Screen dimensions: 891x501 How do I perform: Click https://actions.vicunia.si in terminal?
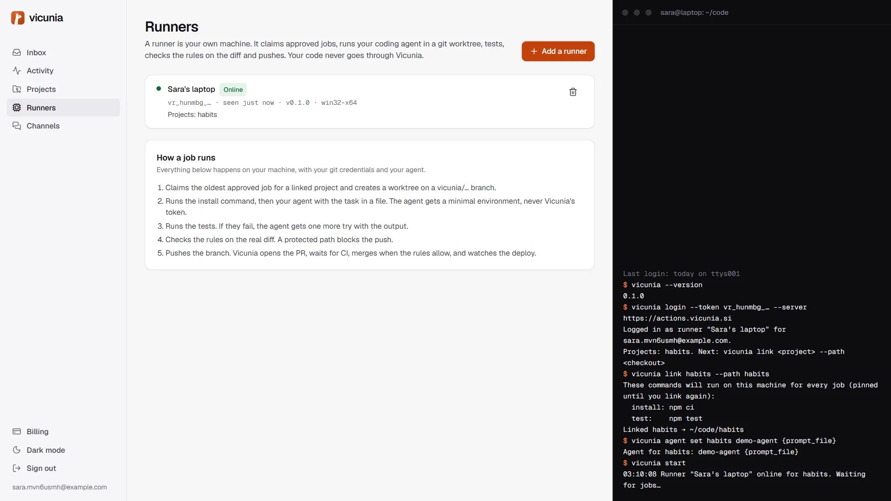tap(677, 318)
